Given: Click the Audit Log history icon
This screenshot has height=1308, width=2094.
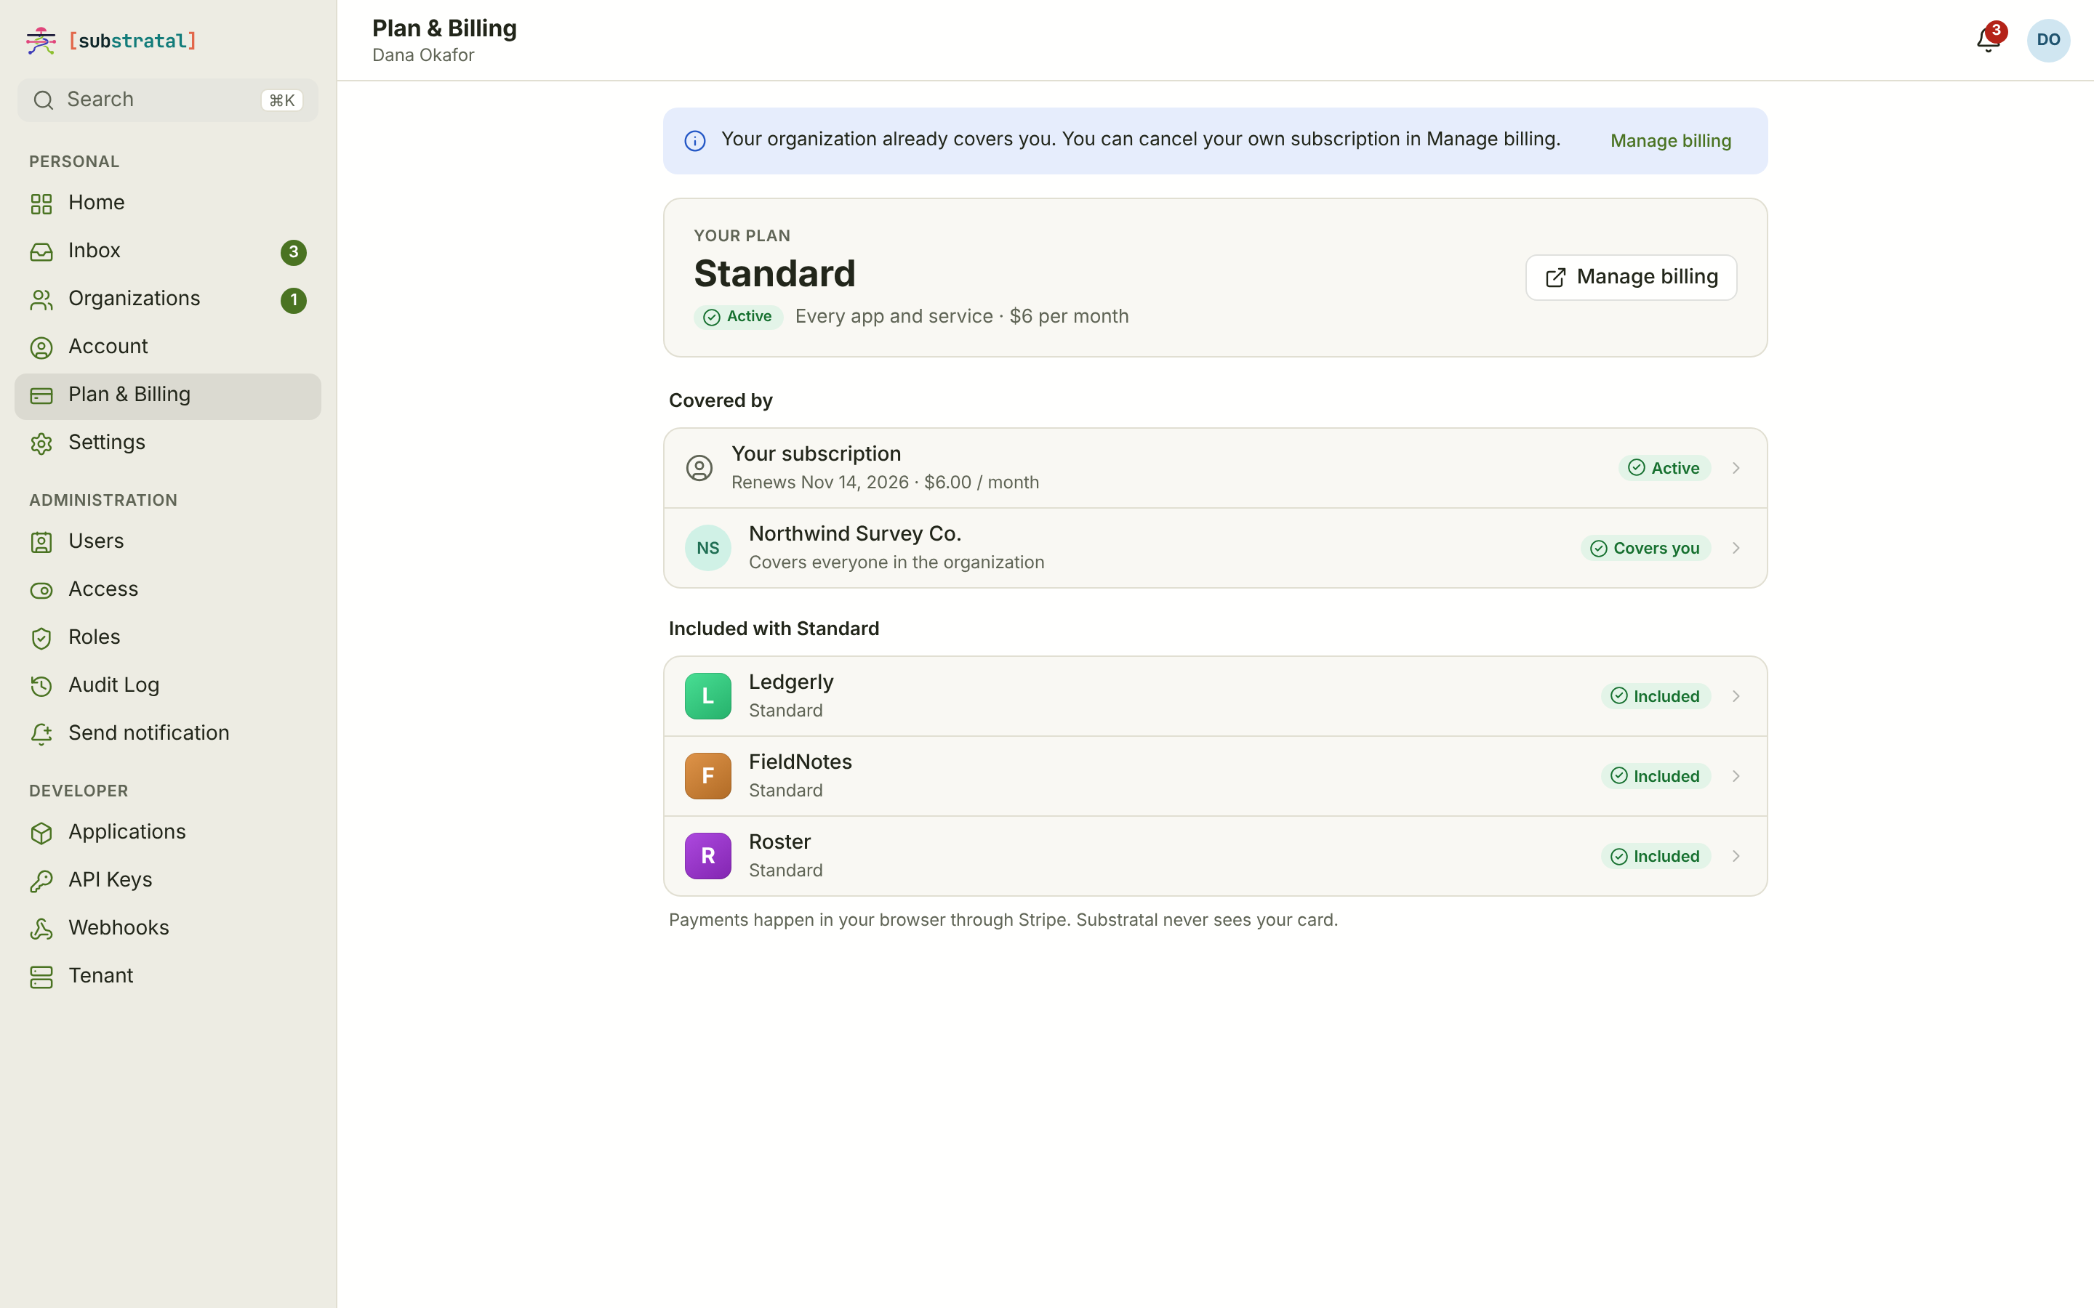Looking at the screenshot, I should point(41,686).
